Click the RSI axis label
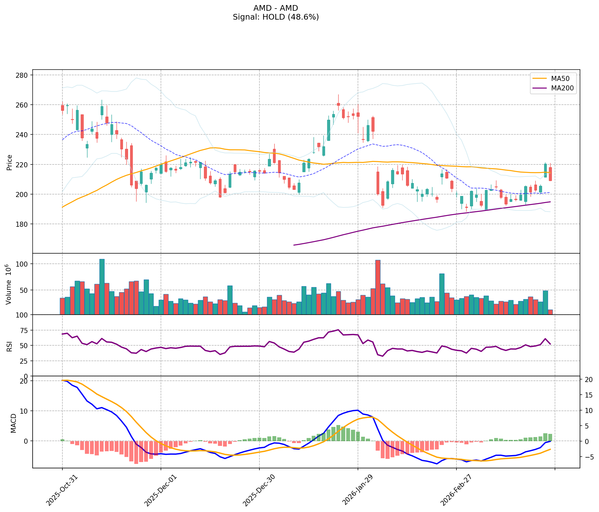Viewport: 599px width, 512px height. point(9,346)
